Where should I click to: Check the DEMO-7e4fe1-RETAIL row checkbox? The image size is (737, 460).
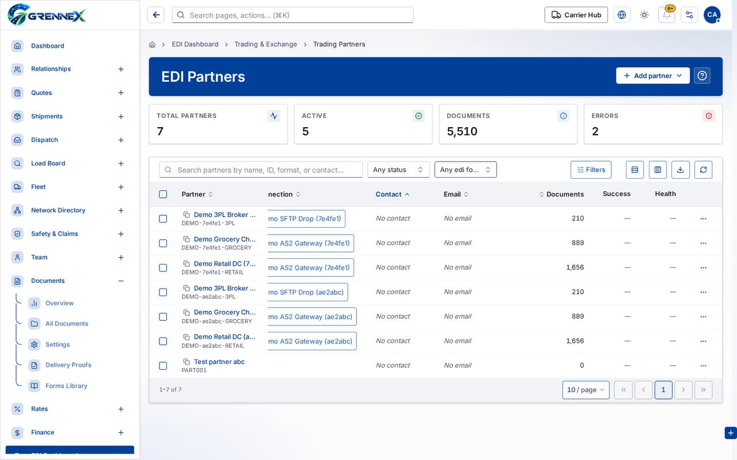pyautogui.click(x=163, y=267)
